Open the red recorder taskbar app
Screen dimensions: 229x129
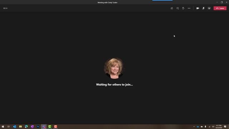tap(55, 126)
